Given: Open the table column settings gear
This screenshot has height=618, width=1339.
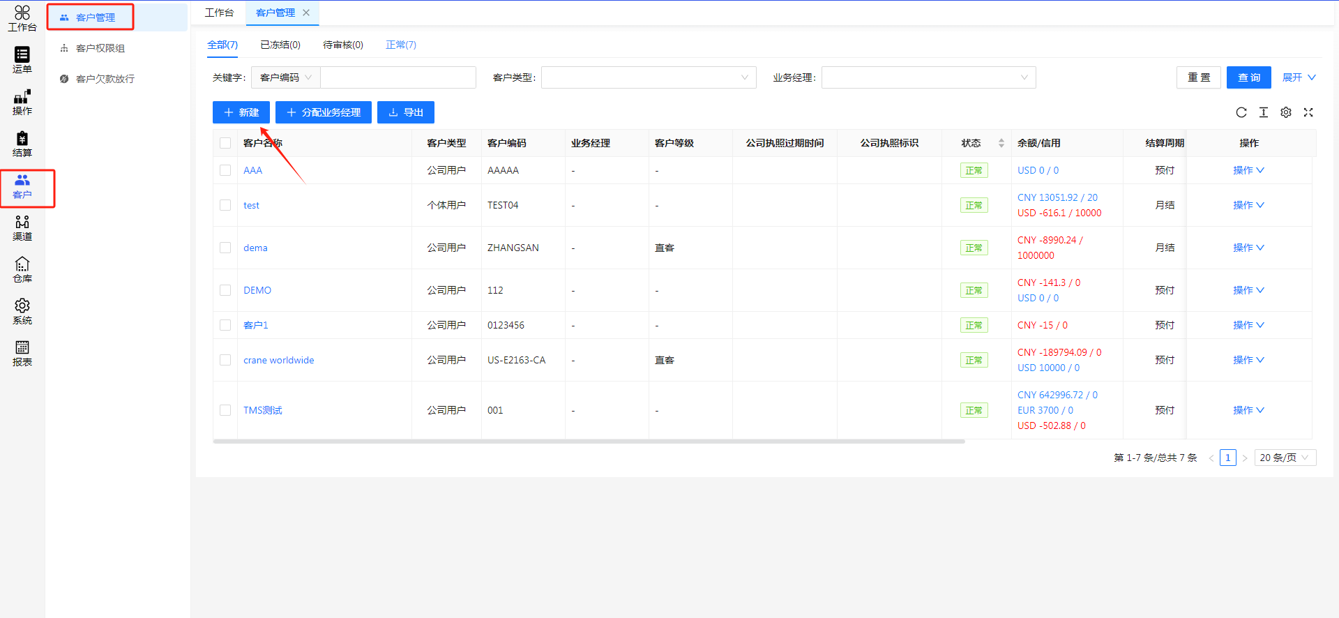Looking at the screenshot, I should coord(1285,112).
